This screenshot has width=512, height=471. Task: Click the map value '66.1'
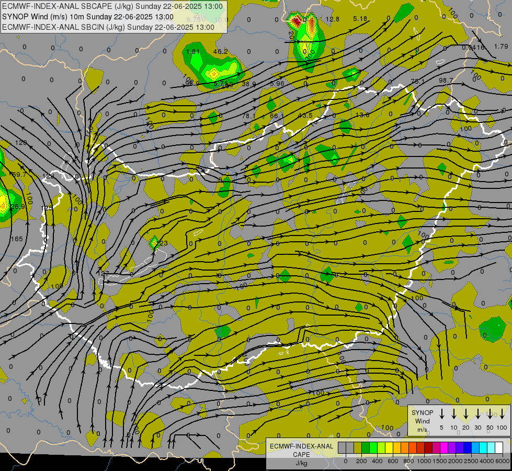[x=277, y=116]
